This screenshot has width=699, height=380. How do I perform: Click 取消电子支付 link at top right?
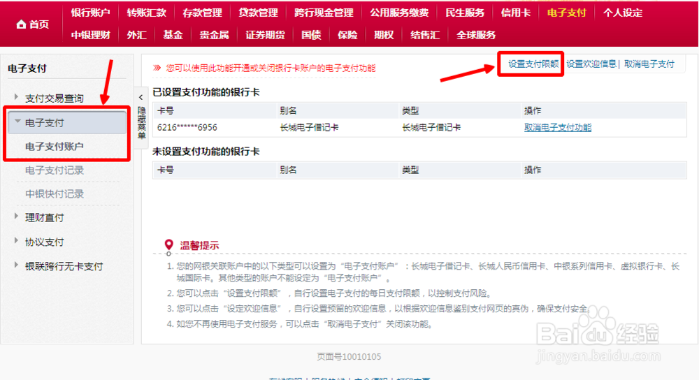[x=649, y=64]
